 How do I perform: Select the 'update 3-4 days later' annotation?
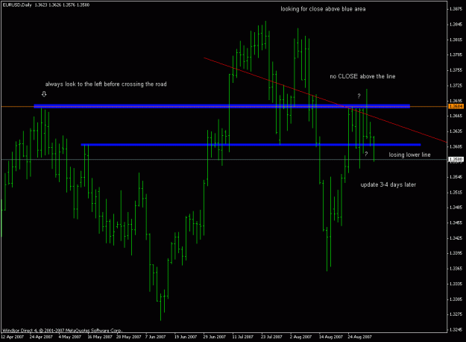[388, 185]
